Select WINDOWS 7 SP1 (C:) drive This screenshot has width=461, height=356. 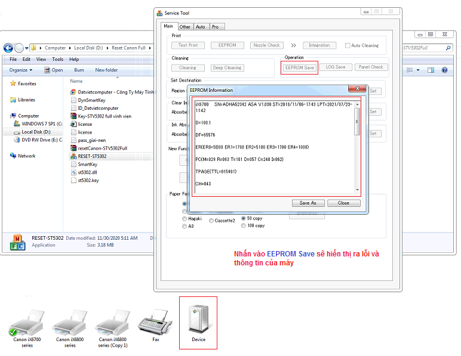tap(38, 124)
